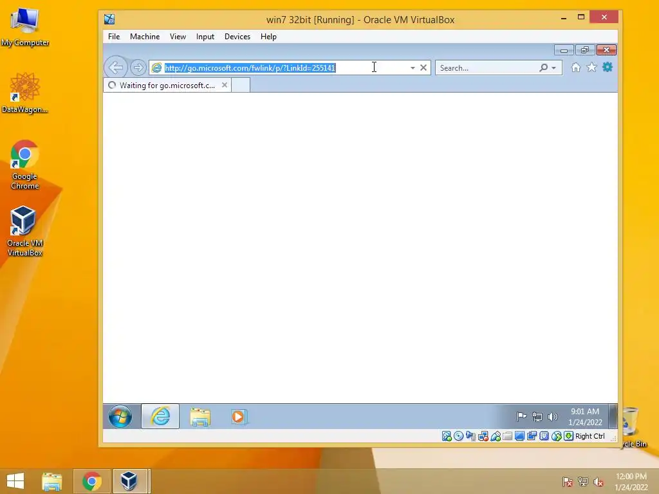Open the IE Tools gear icon
The width and height of the screenshot is (659, 494).
608,67
